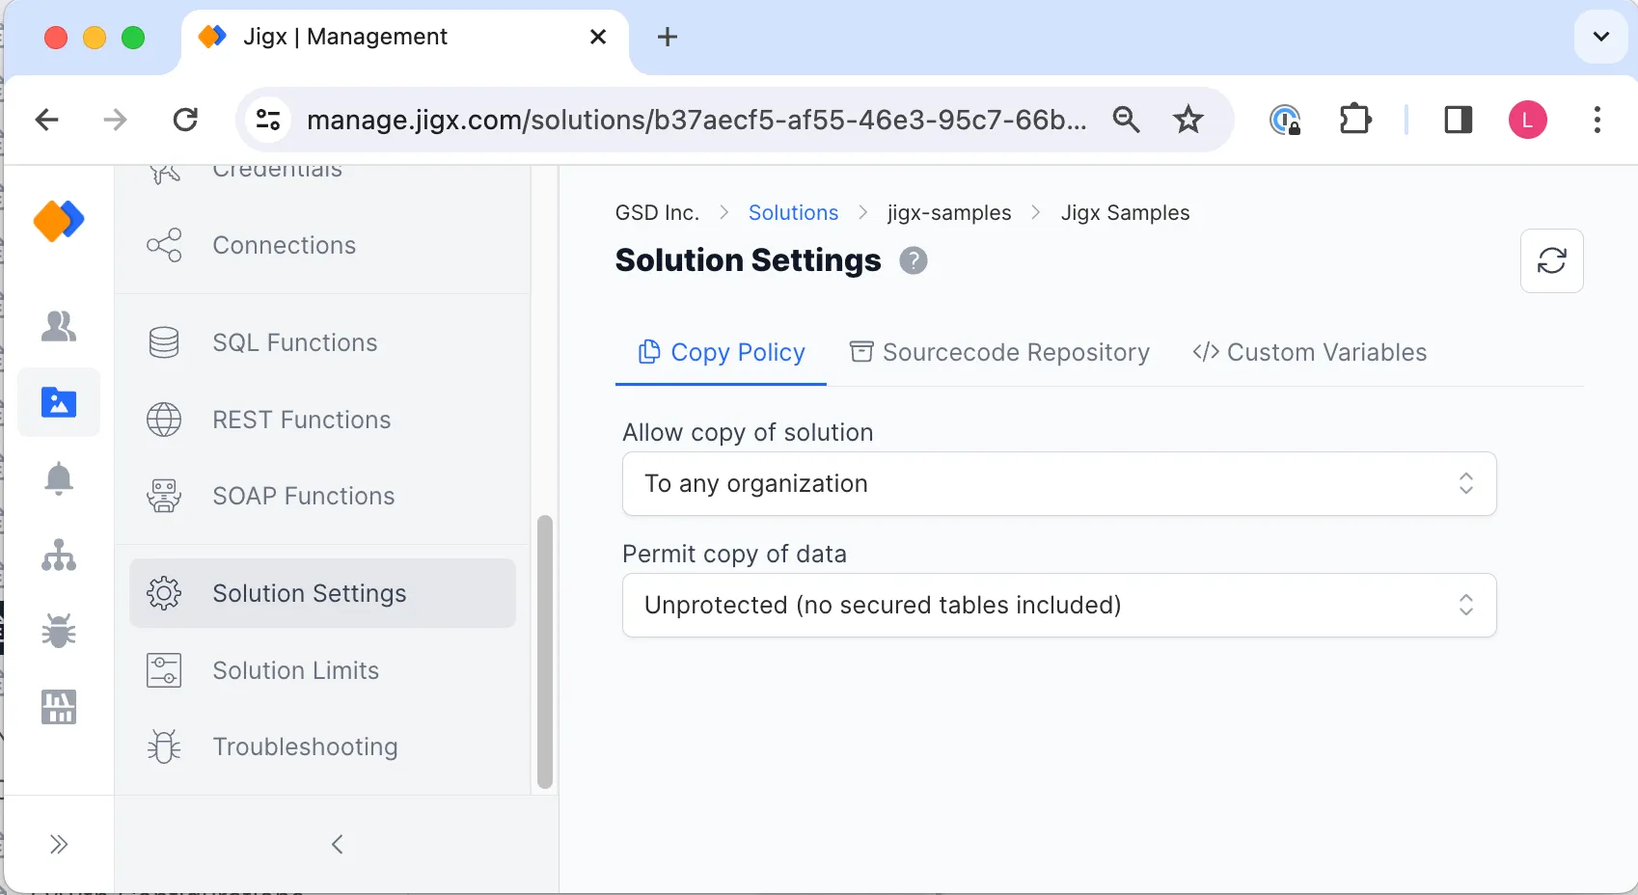Click the Troubleshooting bug icon
This screenshot has height=895, width=1638.
pyautogui.click(x=164, y=746)
